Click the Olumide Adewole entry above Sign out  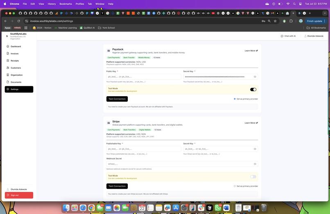pyautogui.click(x=17, y=189)
